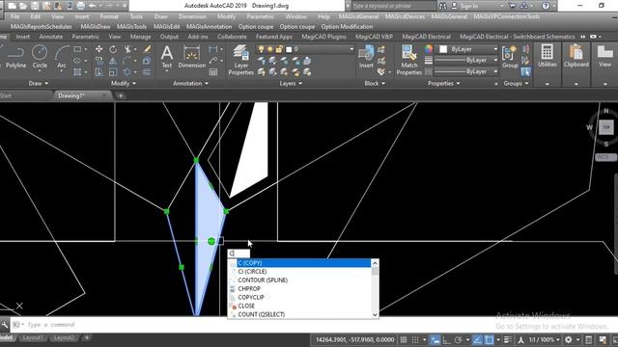Click Match Properties icon
Viewport: 618px width, 347px height.
click(x=409, y=60)
